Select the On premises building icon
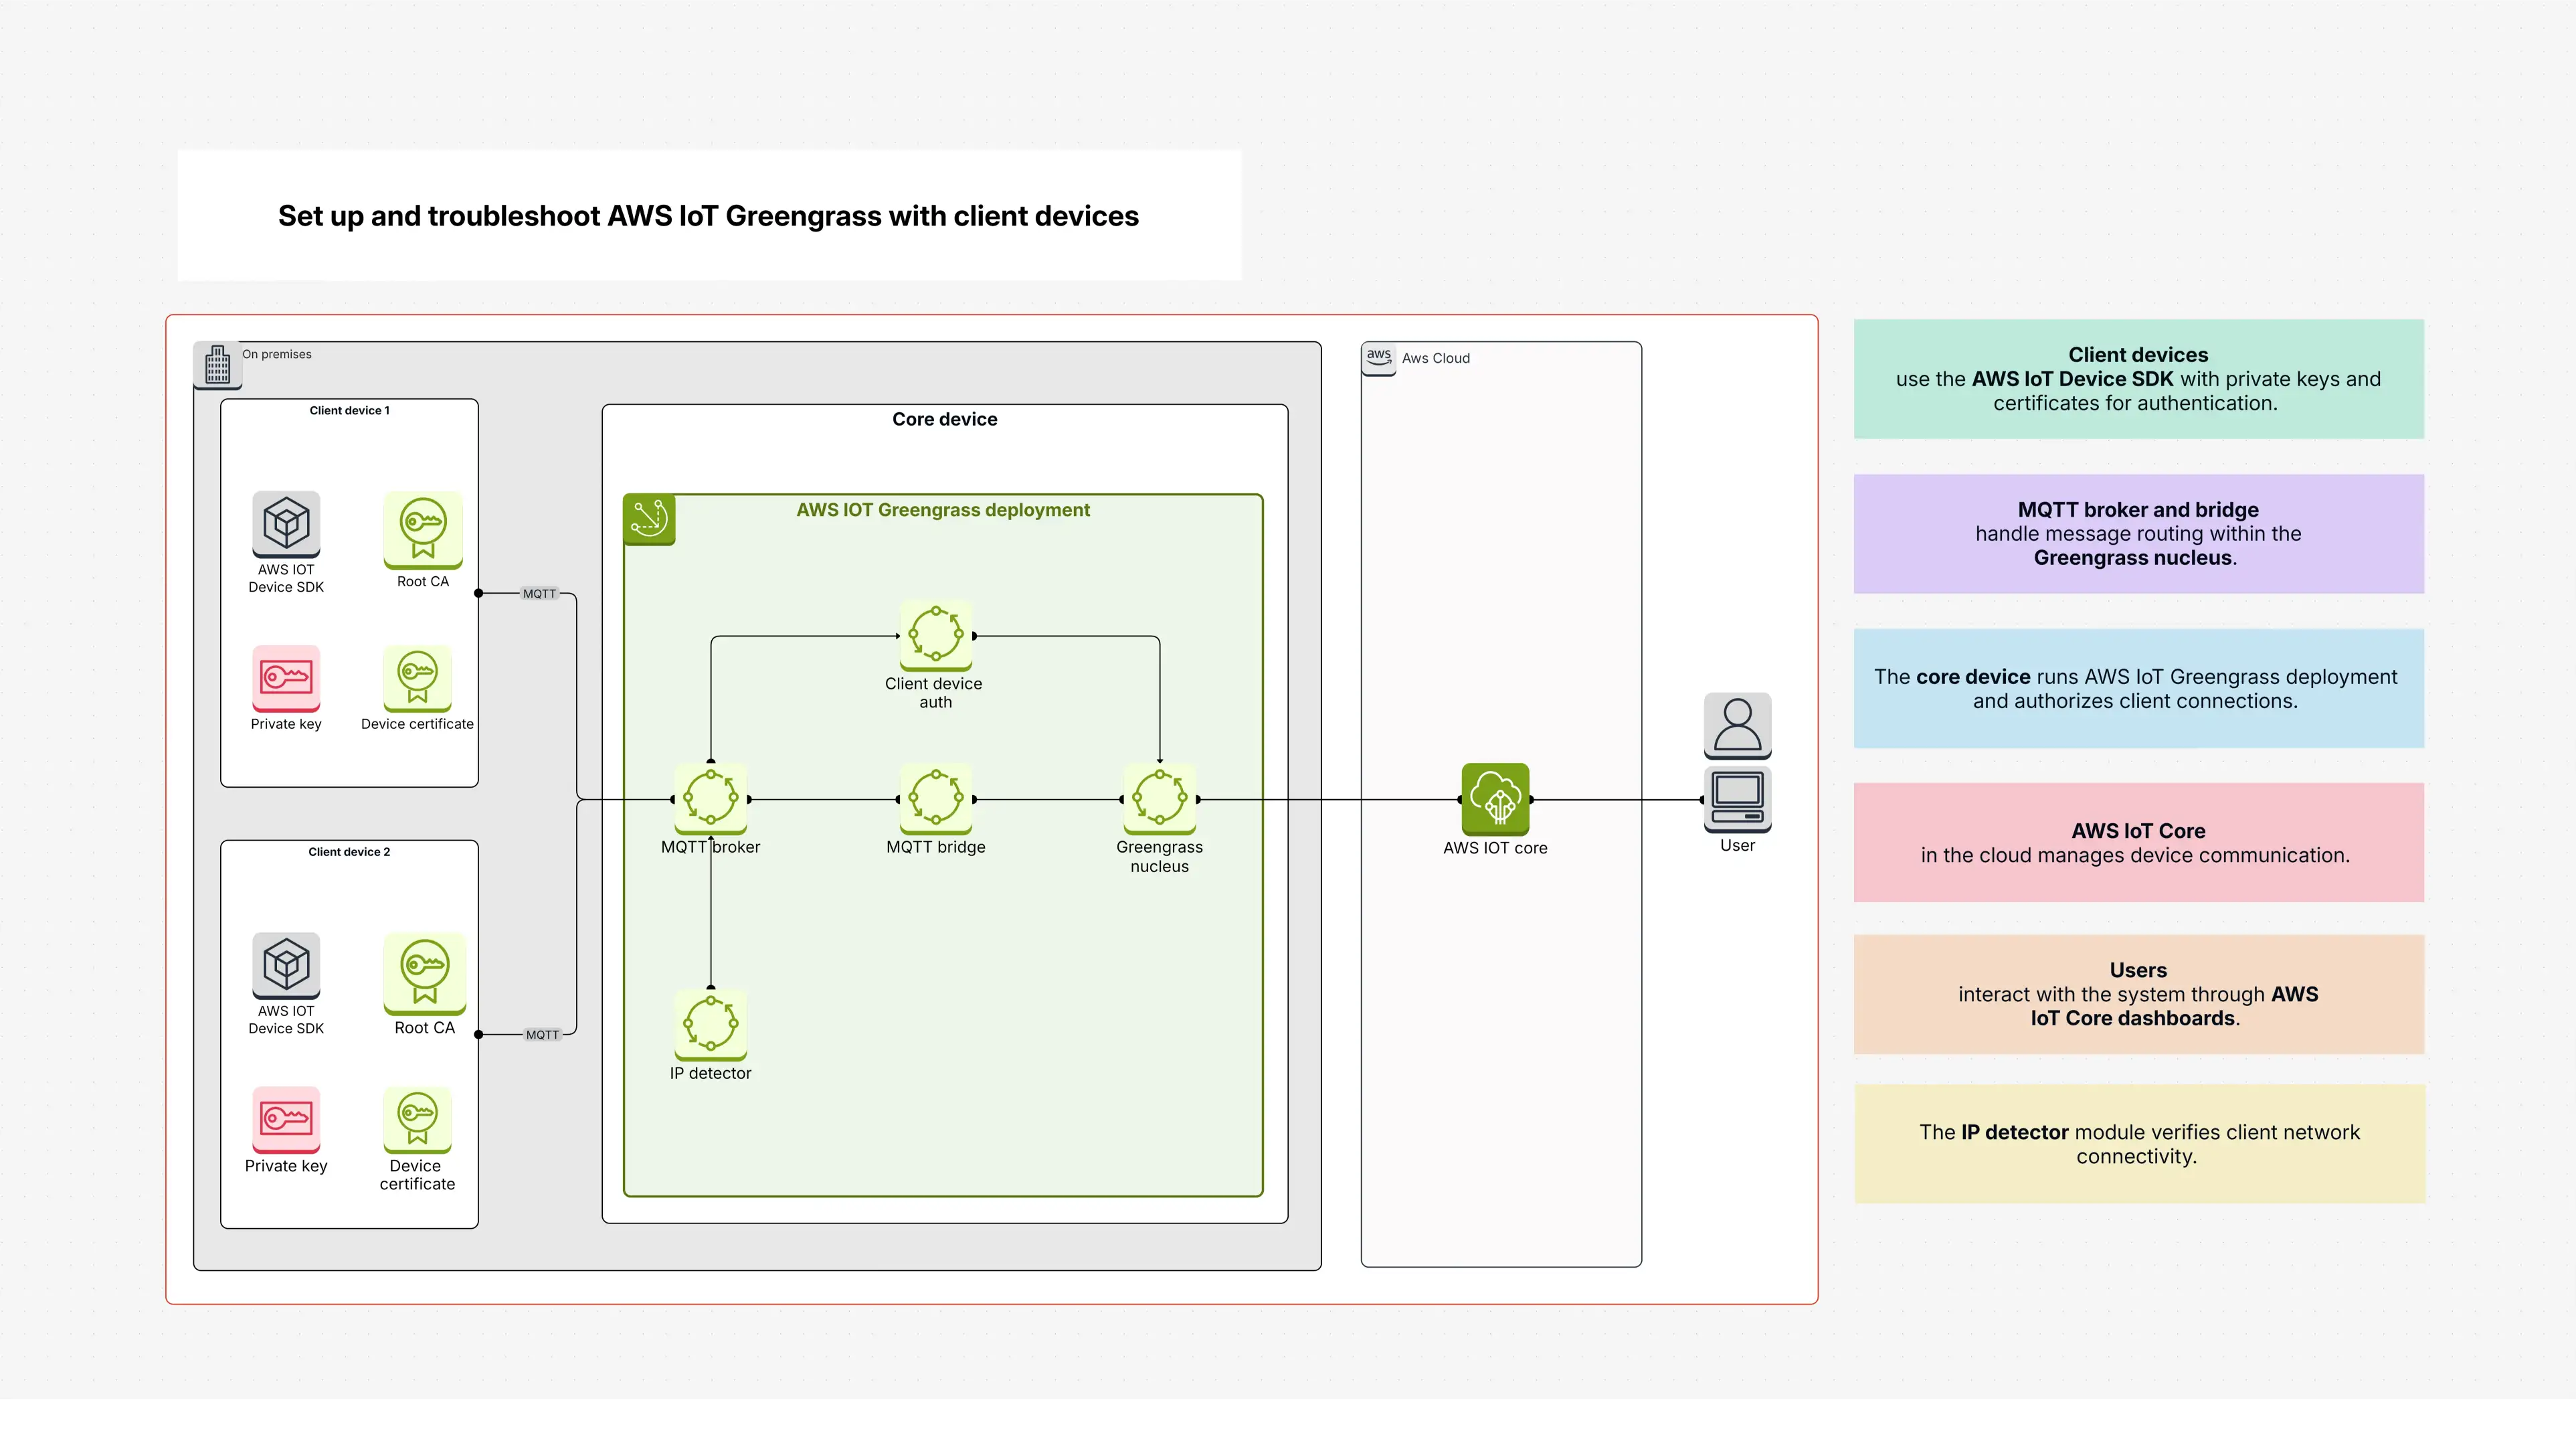Image resolution: width=2576 pixels, height=1449 pixels. [x=217, y=365]
